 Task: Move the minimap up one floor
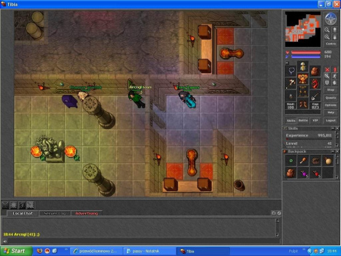point(334,30)
